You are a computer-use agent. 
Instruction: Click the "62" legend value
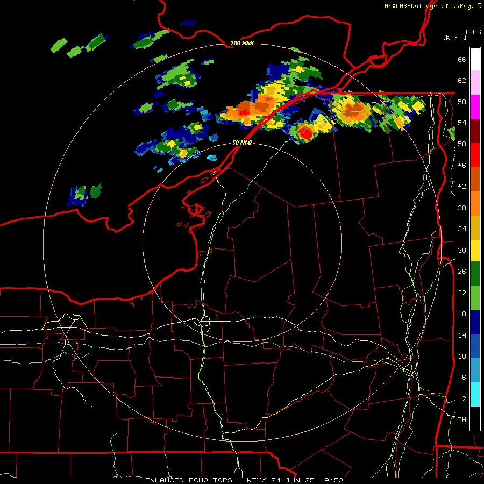click(462, 81)
